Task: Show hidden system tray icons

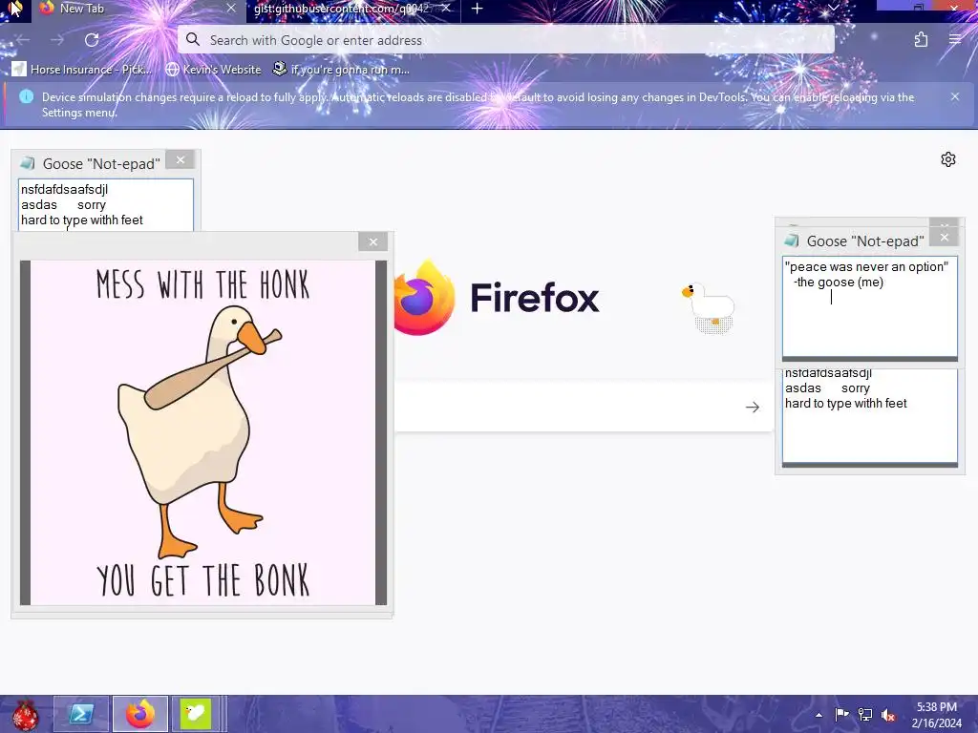Action: coord(819,715)
